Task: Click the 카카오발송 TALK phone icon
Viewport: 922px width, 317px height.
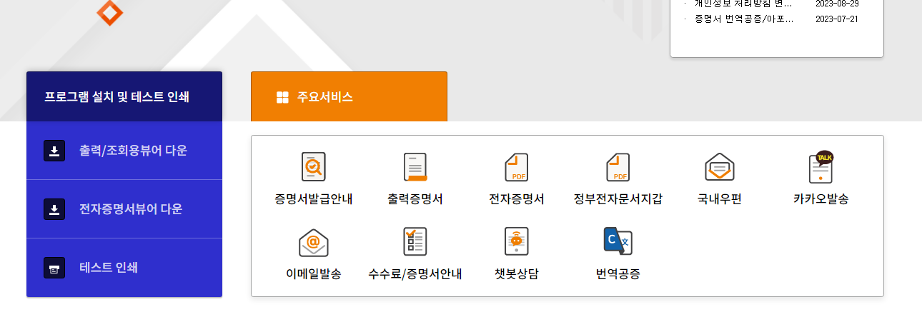Action: pyautogui.click(x=821, y=167)
